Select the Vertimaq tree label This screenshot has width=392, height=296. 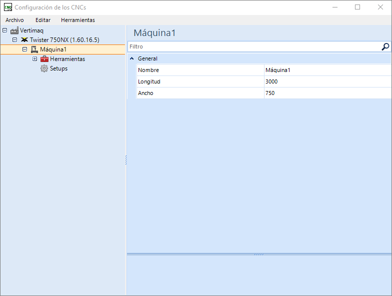32,30
